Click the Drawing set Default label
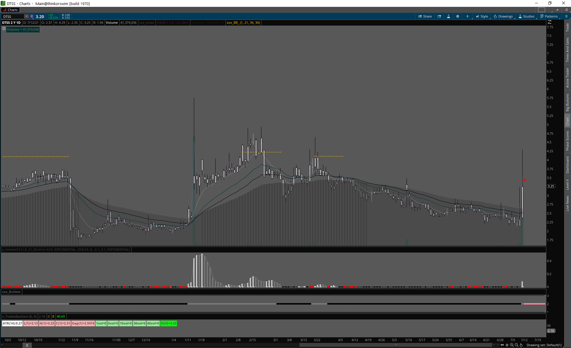The height and width of the screenshot is (348, 571). pyautogui.click(x=544, y=345)
